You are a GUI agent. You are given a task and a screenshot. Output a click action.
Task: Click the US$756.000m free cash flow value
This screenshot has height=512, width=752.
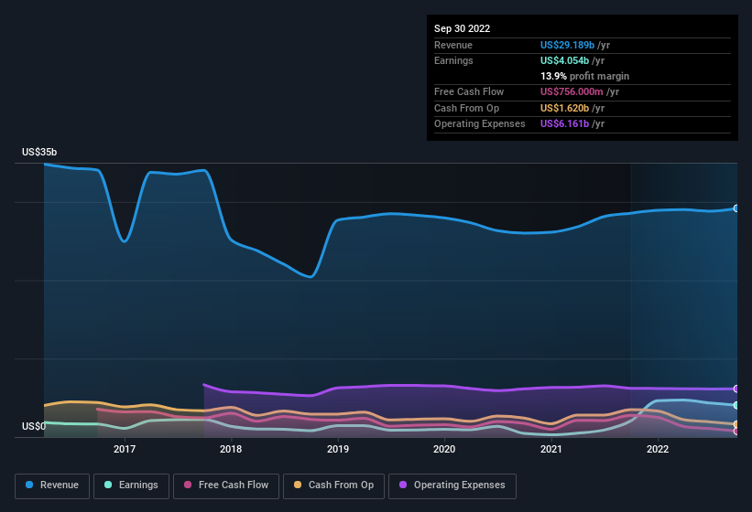[x=572, y=91]
